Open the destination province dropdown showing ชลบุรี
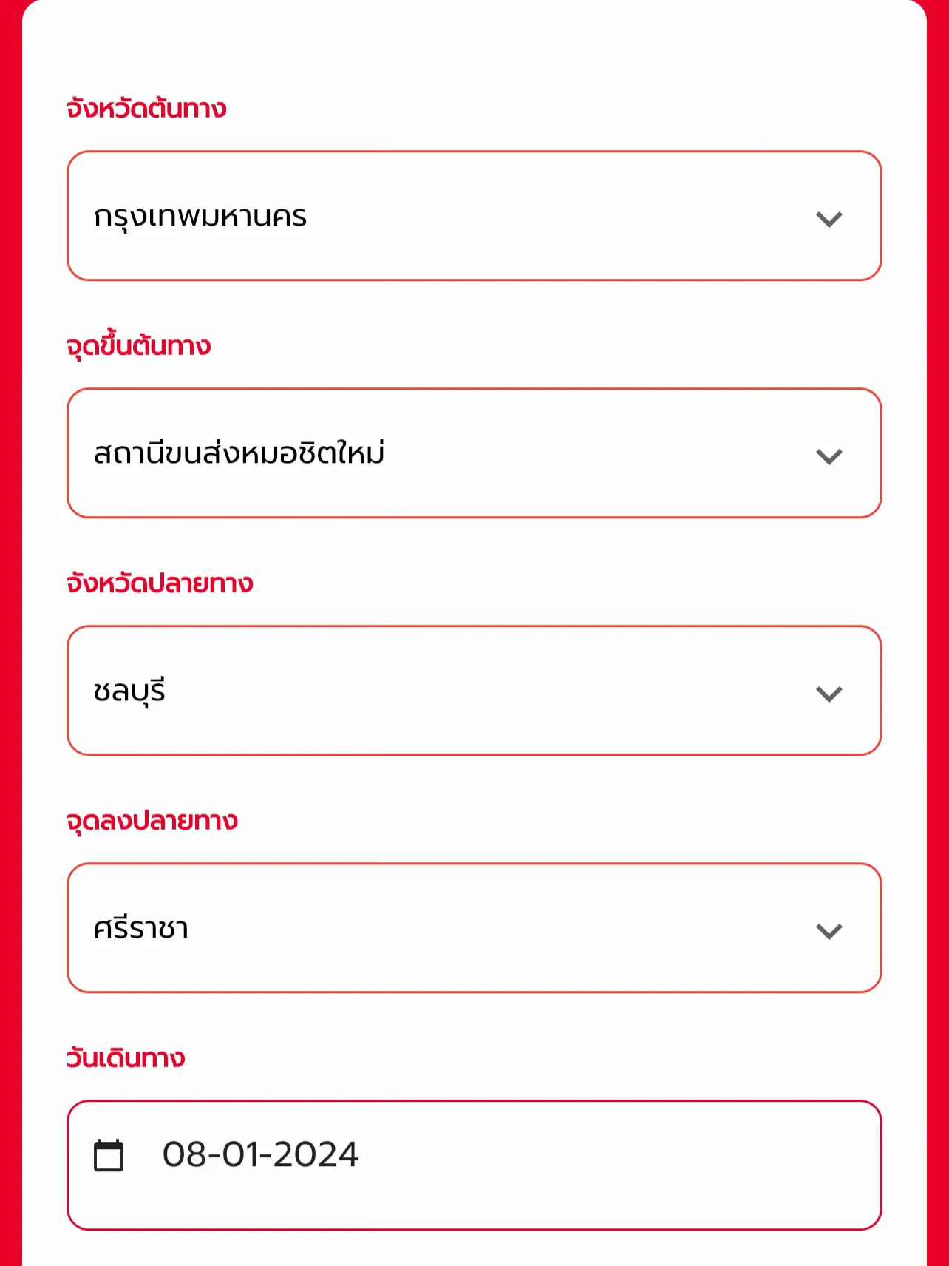The height and width of the screenshot is (1266, 949). coord(475,691)
